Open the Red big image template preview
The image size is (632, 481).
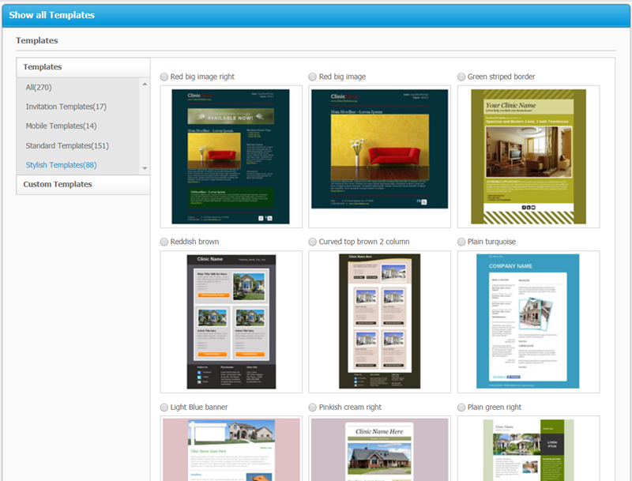[380, 156]
